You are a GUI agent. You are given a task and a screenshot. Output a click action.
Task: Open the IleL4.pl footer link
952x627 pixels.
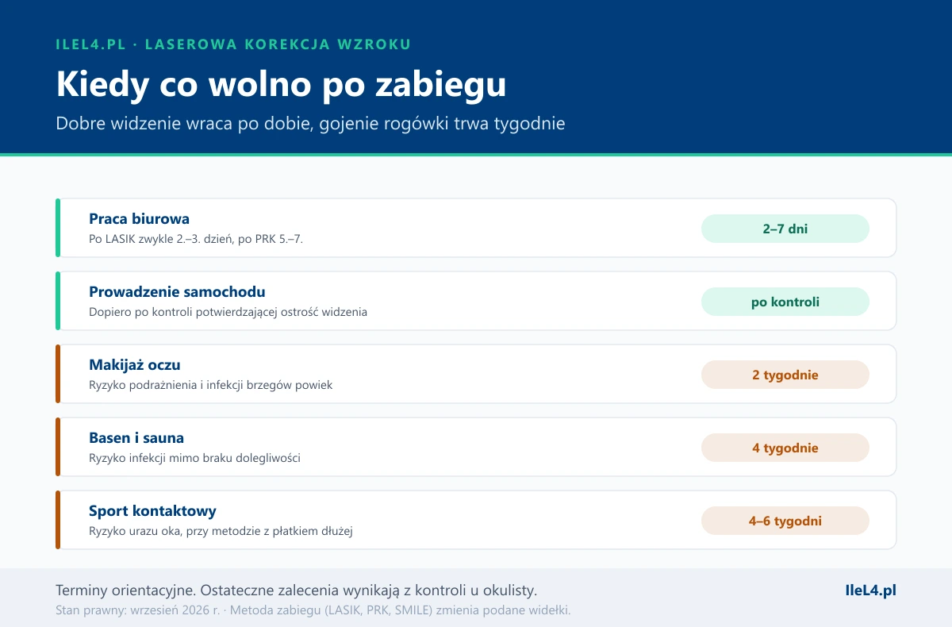(870, 590)
